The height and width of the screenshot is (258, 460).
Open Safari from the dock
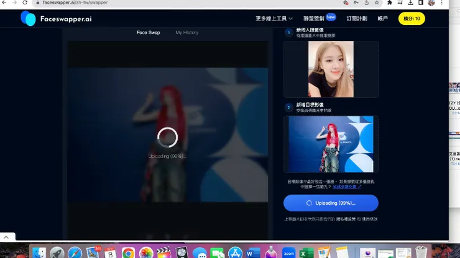pos(75,253)
